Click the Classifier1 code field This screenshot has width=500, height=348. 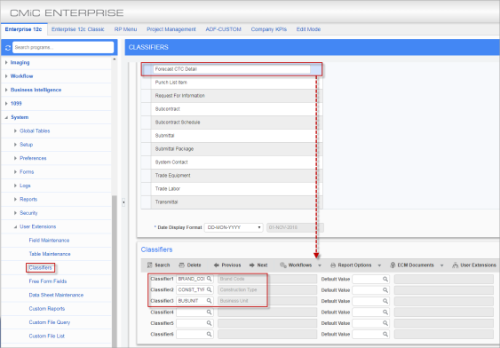click(191, 279)
